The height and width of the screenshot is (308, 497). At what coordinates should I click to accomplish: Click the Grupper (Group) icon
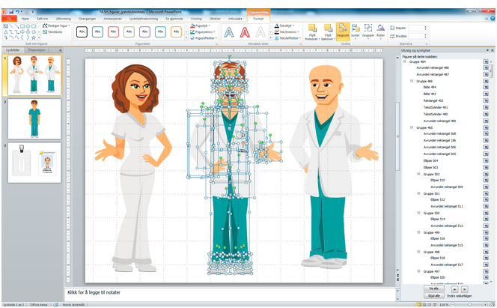pos(368,31)
